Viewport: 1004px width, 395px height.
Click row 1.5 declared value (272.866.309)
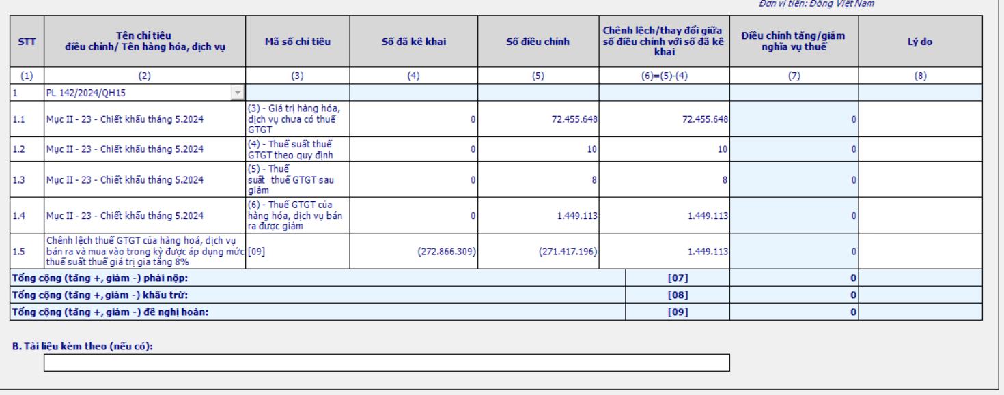click(413, 251)
